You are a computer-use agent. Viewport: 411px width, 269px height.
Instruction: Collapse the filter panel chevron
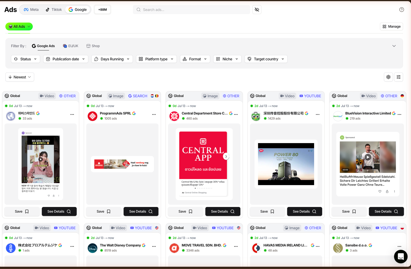(x=394, y=46)
